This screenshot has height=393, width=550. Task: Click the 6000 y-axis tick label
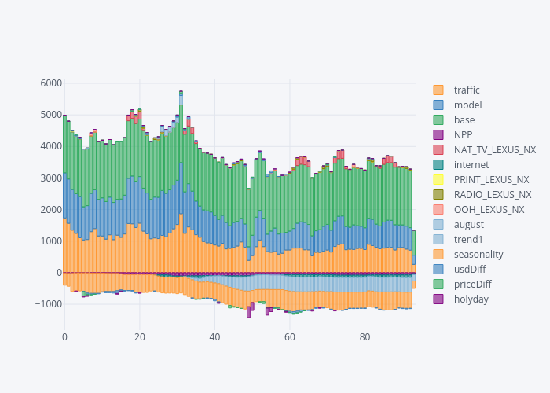tap(51, 83)
